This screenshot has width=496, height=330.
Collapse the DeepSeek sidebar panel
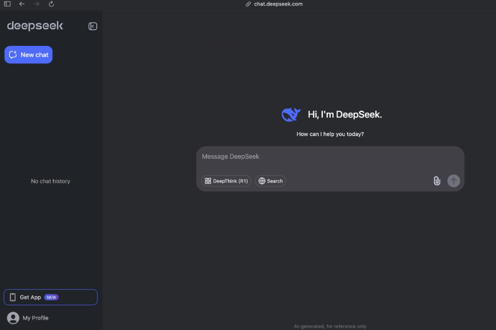[x=93, y=26]
